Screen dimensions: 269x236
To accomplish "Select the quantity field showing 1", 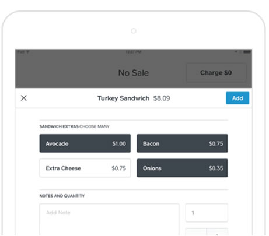I will 207,213.
